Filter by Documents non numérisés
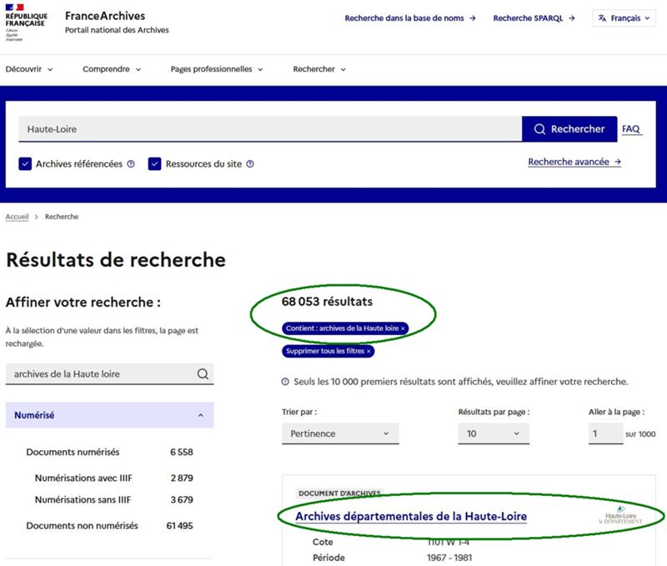This screenshot has width=667, height=566. pos(82,526)
